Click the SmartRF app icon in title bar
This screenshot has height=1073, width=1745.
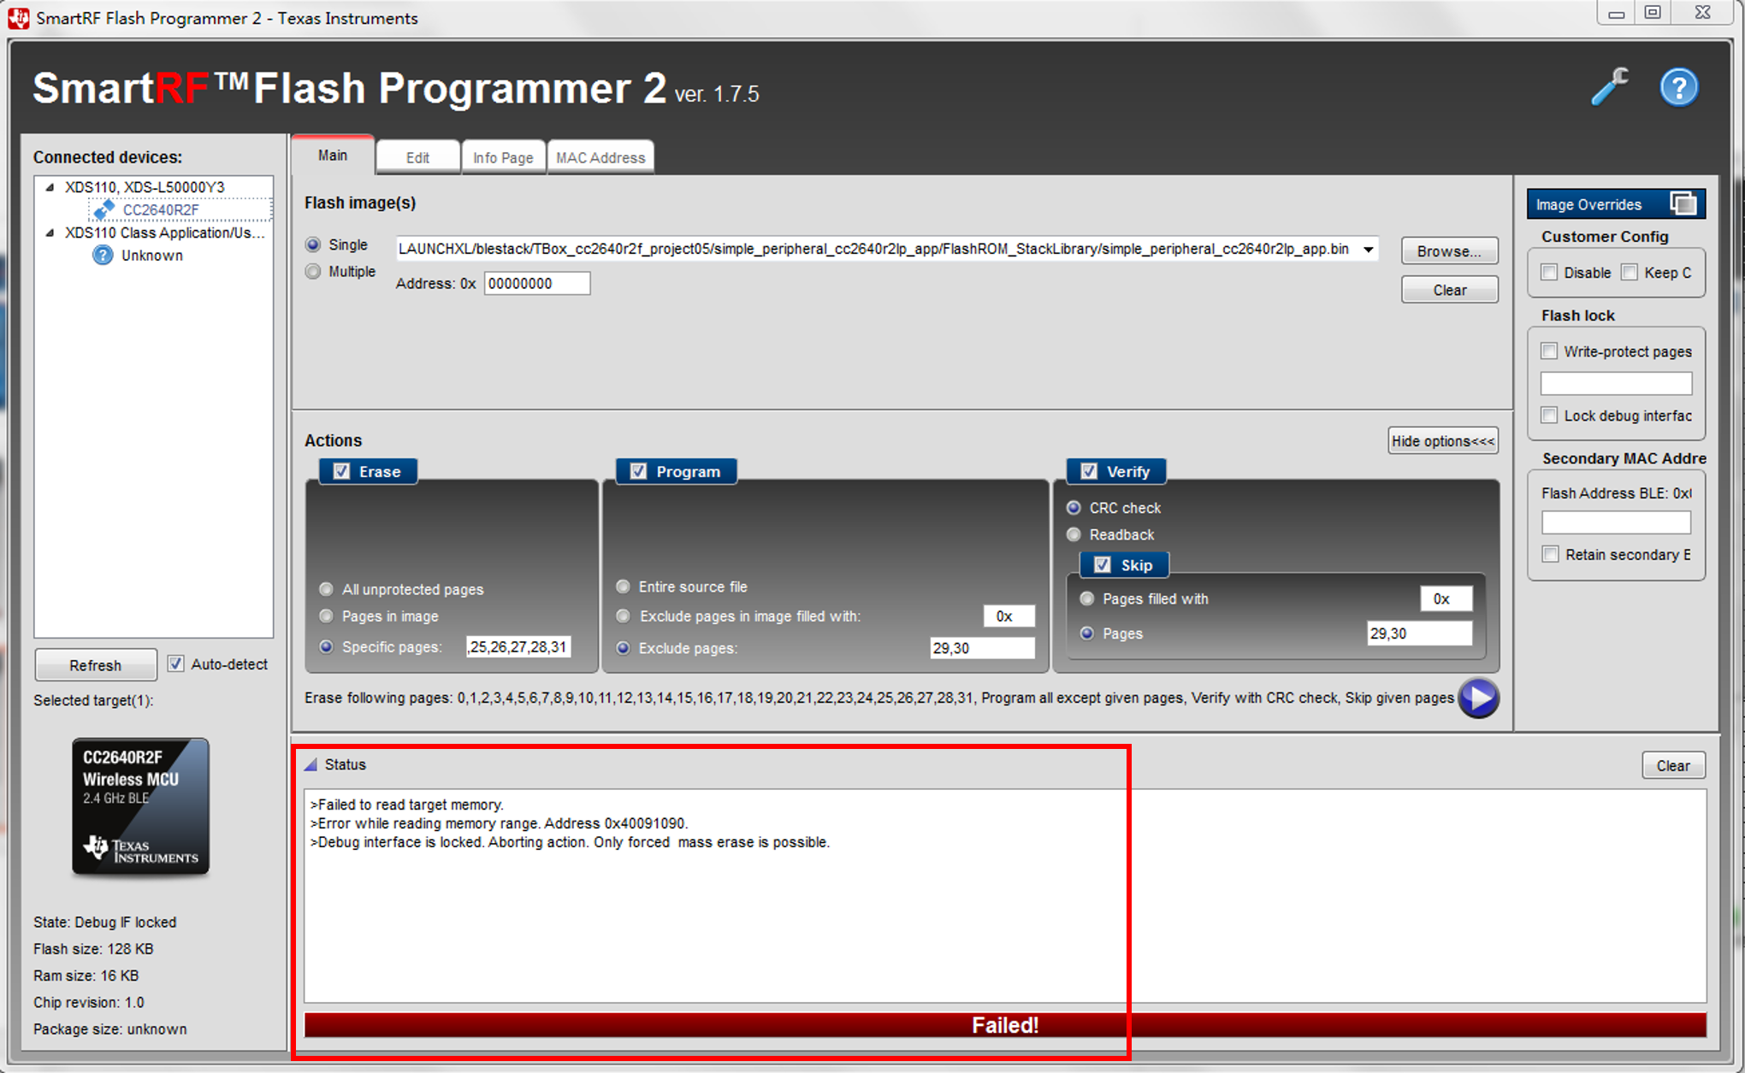pos(18,18)
